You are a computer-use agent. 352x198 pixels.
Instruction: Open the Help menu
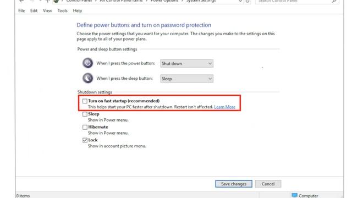78,10
